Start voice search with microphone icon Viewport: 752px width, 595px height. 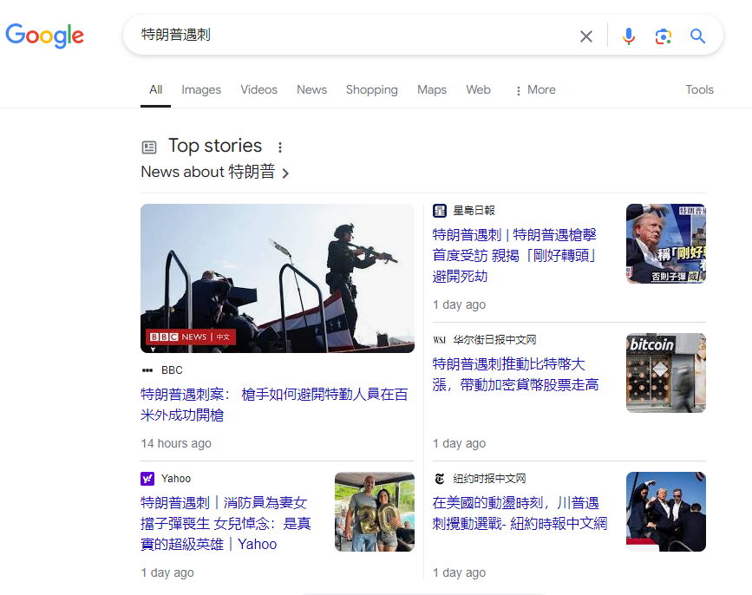click(x=629, y=36)
